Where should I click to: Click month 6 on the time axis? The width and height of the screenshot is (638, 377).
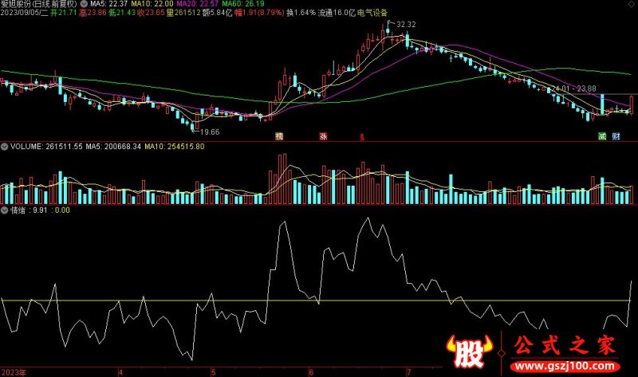coord(311,372)
